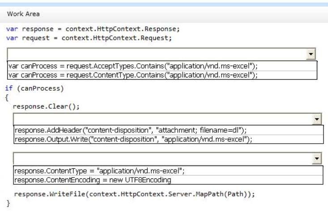Click the response.WriteFile code line
Viewport: 328px width, 212px height.
pyautogui.click(x=135, y=194)
